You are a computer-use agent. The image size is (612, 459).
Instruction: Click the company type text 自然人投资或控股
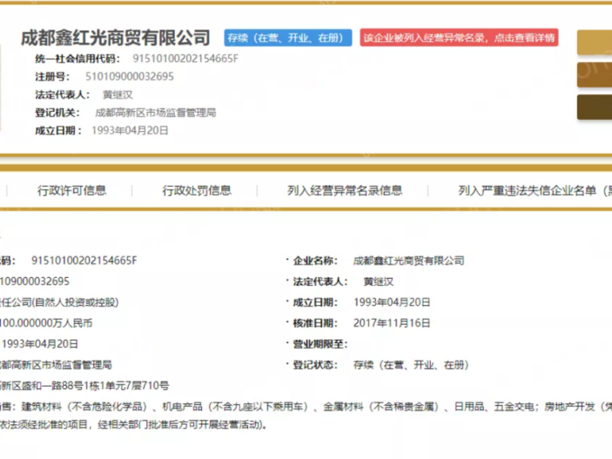(74, 302)
